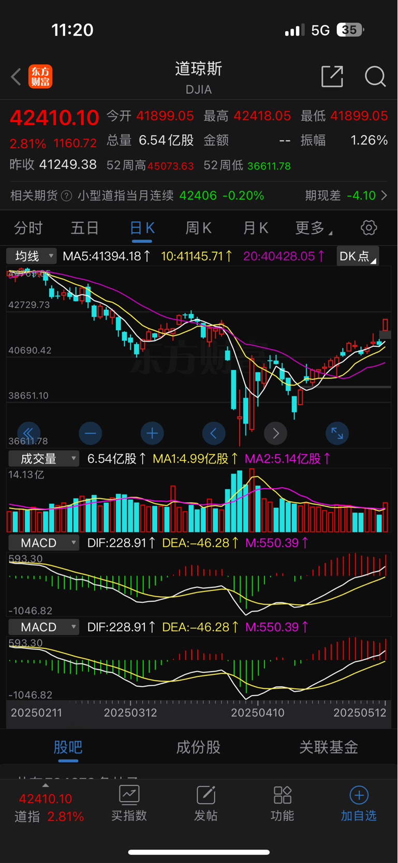Switch to 五日 chart tab
This screenshot has width=398, height=863.
tap(85, 228)
